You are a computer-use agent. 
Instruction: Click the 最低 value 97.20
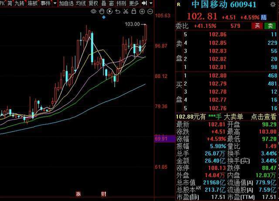pyautogui.click(x=269, y=139)
